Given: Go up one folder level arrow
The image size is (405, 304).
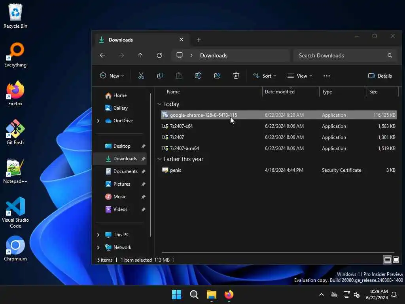Looking at the screenshot, I should (140, 55).
